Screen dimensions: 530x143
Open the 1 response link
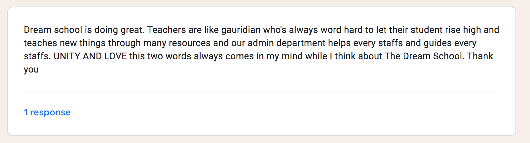click(47, 112)
